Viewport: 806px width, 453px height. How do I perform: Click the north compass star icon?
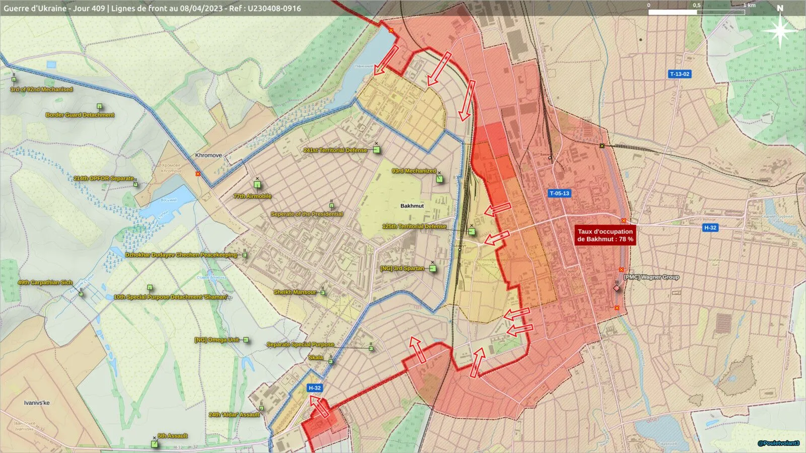coord(780,30)
